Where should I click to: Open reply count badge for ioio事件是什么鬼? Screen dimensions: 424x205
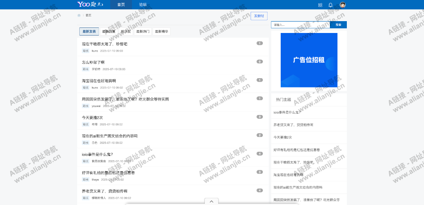point(259,154)
